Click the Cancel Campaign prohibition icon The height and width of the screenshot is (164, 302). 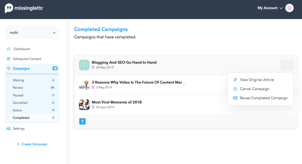tap(235, 89)
